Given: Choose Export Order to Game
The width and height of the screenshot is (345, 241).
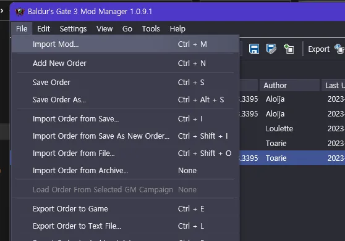Looking at the screenshot, I should 126,209.
